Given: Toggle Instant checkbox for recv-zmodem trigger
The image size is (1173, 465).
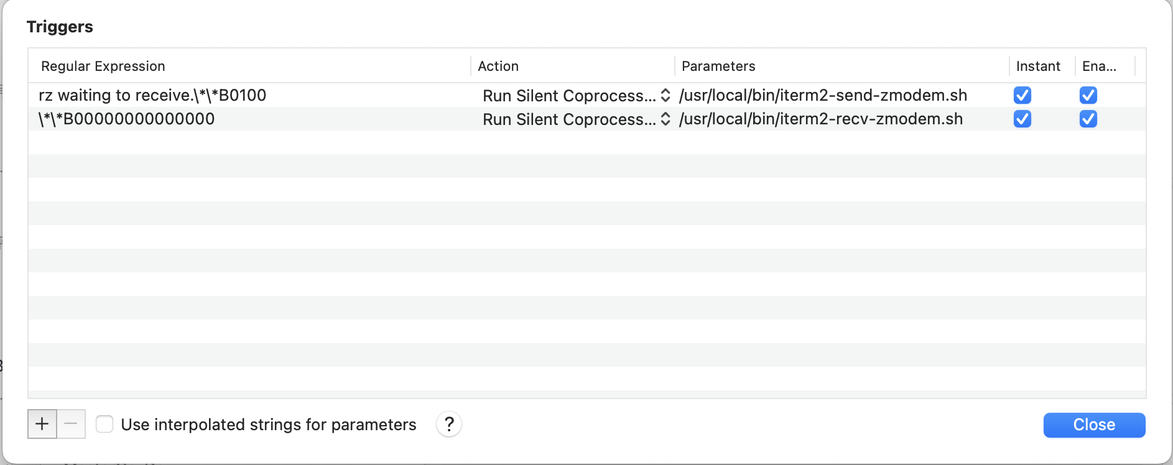Looking at the screenshot, I should click(1022, 119).
